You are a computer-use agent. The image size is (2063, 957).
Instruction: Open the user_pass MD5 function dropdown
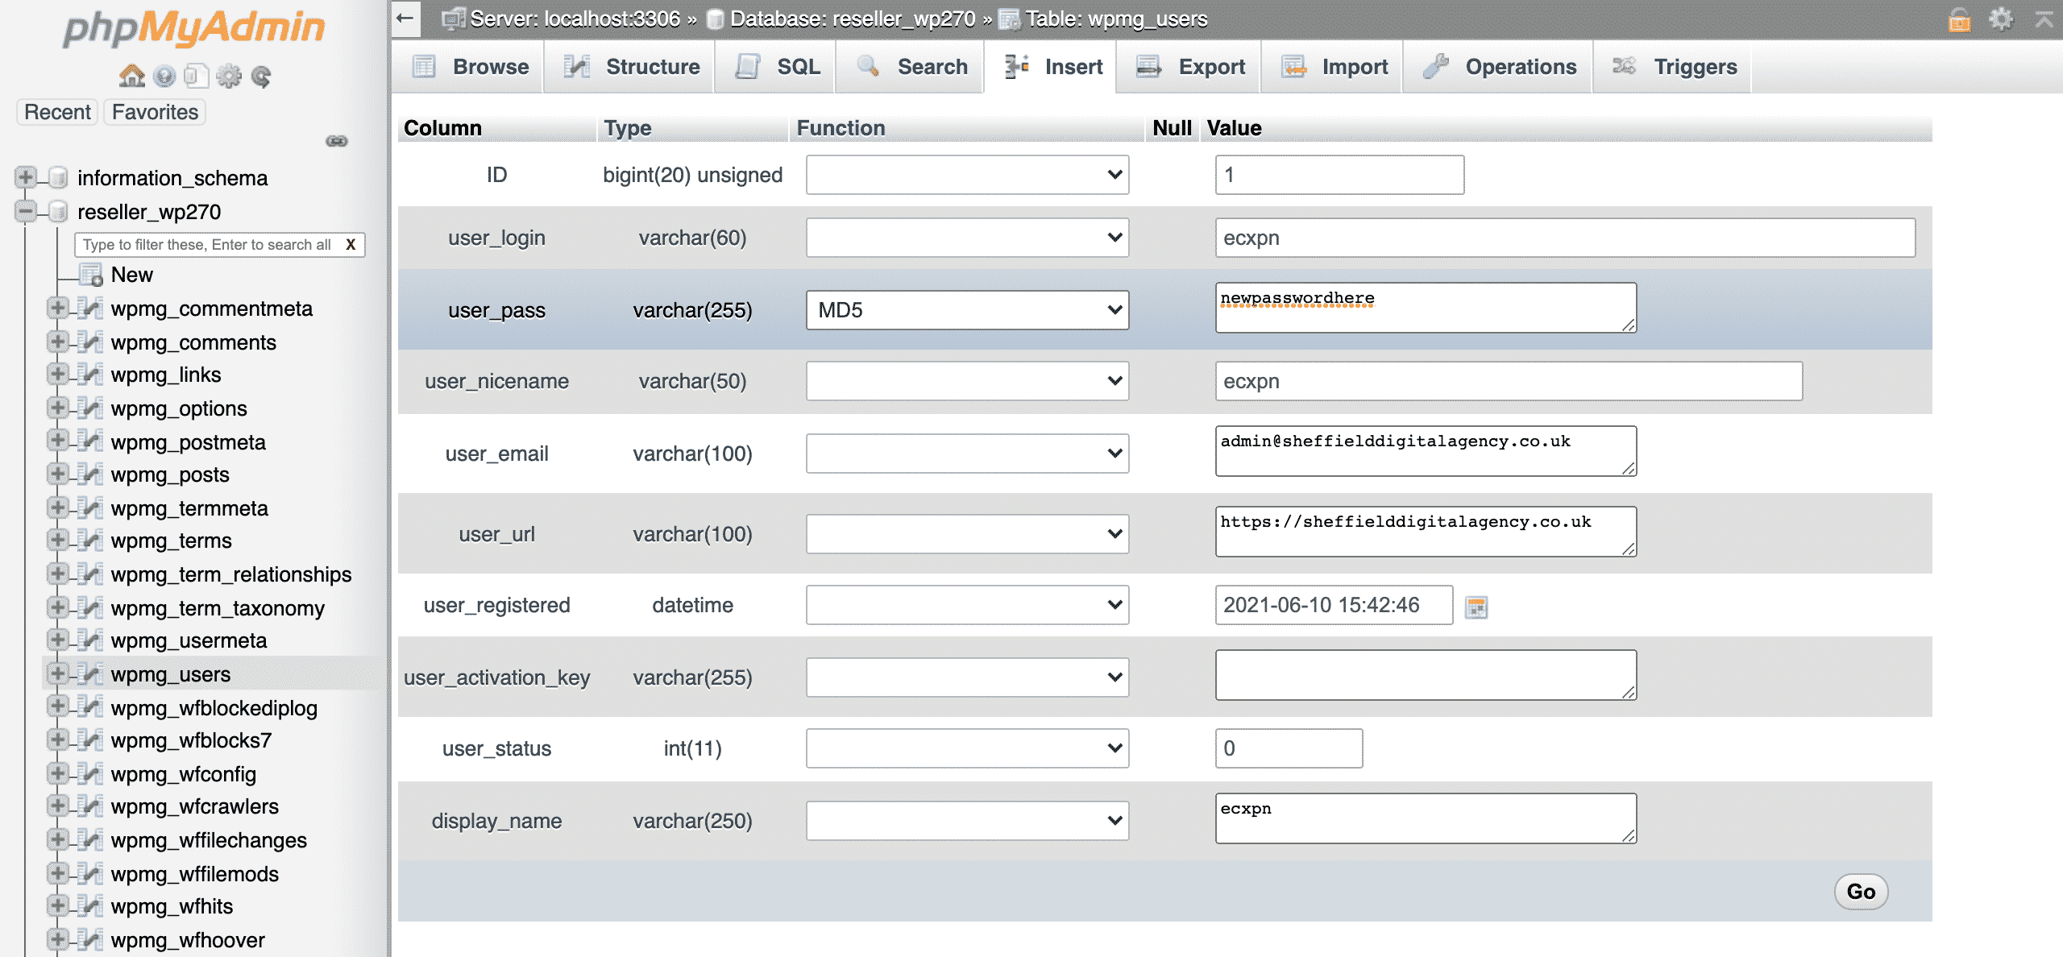pyautogui.click(x=967, y=310)
